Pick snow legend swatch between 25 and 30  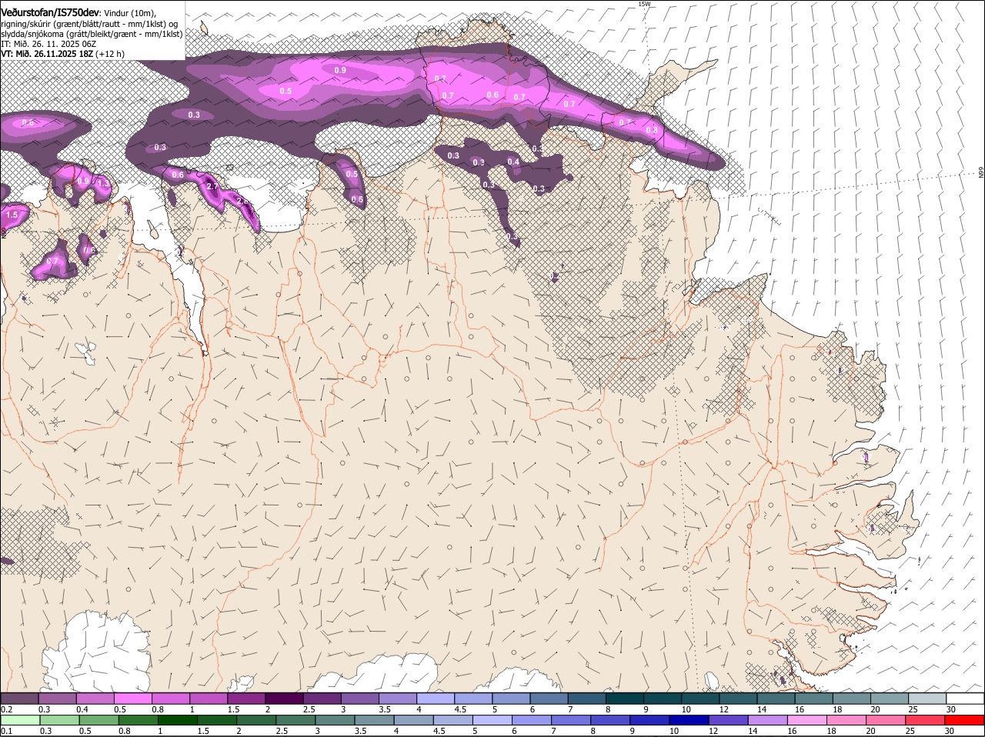tap(929, 699)
